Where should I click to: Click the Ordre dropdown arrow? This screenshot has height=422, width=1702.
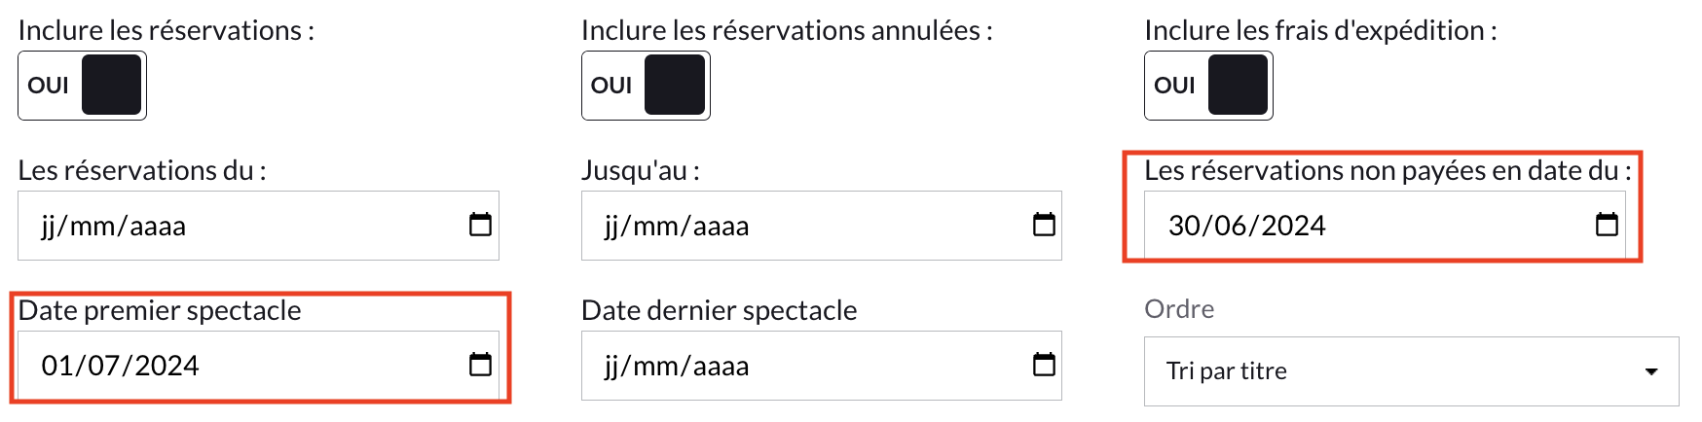coord(1651,371)
